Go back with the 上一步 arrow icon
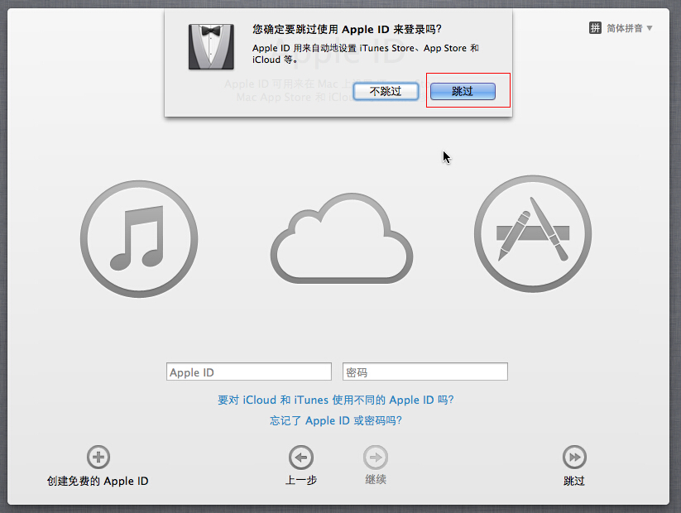The height and width of the screenshot is (513, 681). tap(301, 458)
